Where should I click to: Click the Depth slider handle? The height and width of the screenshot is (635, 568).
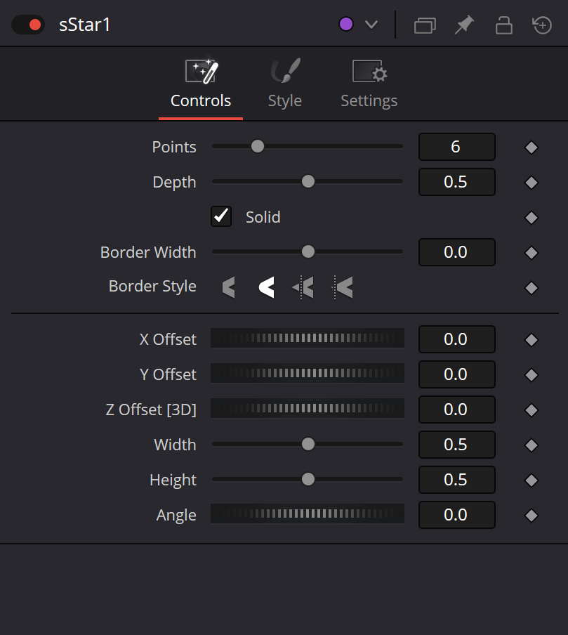click(308, 181)
